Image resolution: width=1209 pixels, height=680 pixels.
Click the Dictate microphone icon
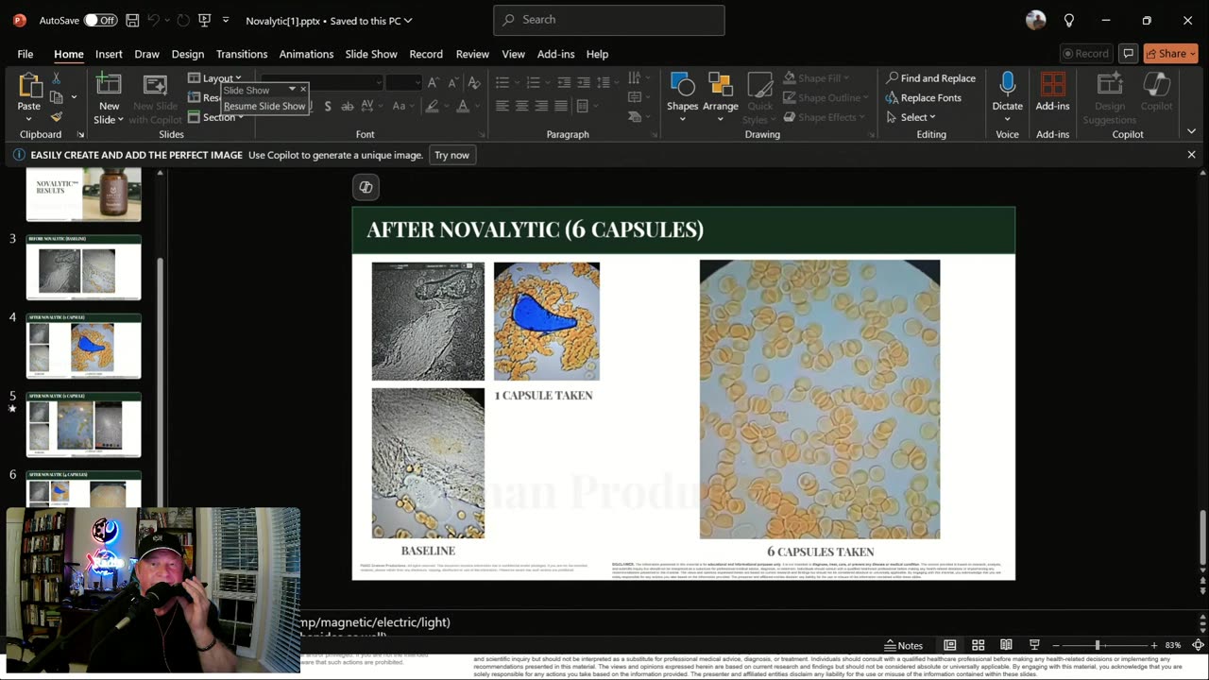[x=1007, y=84]
